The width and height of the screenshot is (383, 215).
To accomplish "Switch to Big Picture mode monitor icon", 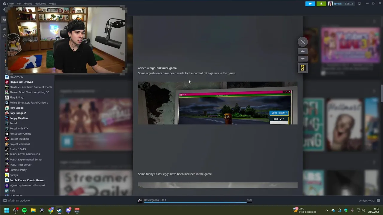I will (x=359, y=4).
